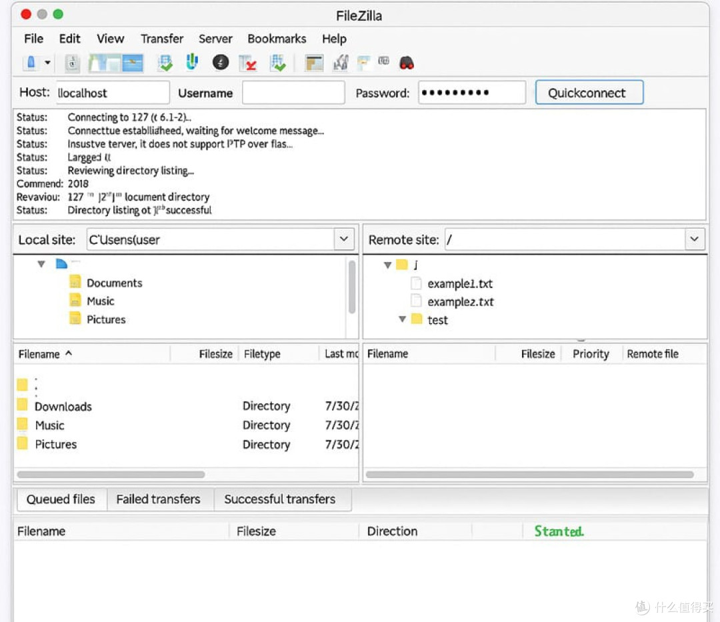This screenshot has height=622, width=720.
Task: Select the Music row in local file list
Action: (187, 425)
